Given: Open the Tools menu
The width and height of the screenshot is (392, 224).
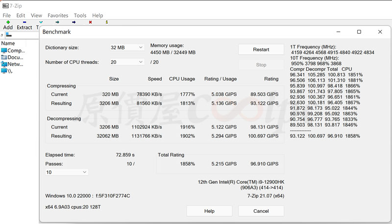Looking at the screenshot, I should coord(80,16).
